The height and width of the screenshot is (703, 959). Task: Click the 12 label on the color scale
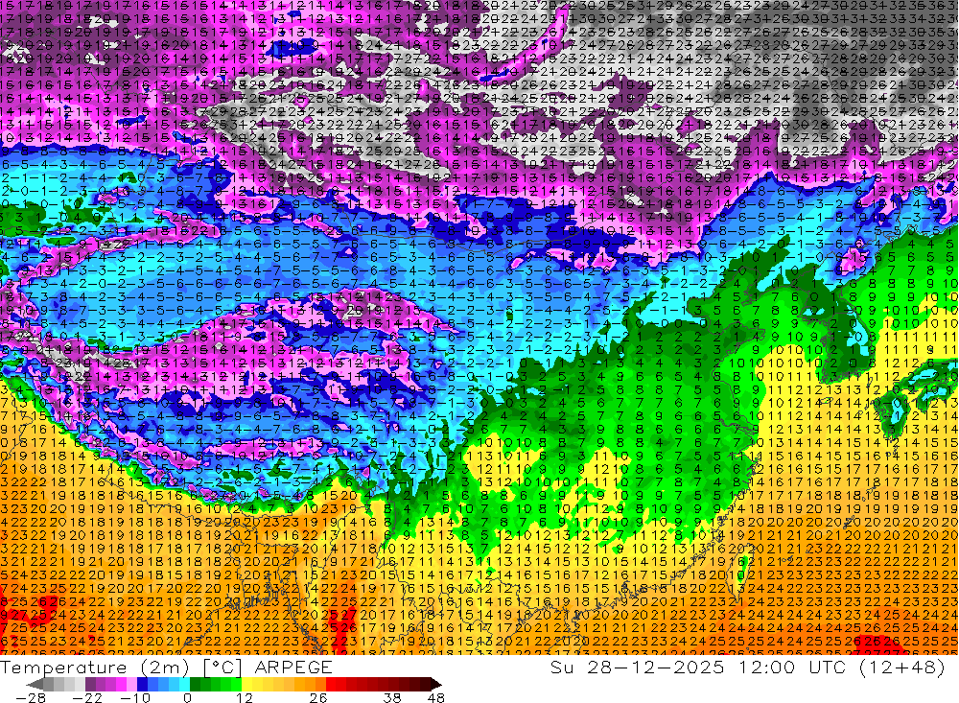click(245, 698)
